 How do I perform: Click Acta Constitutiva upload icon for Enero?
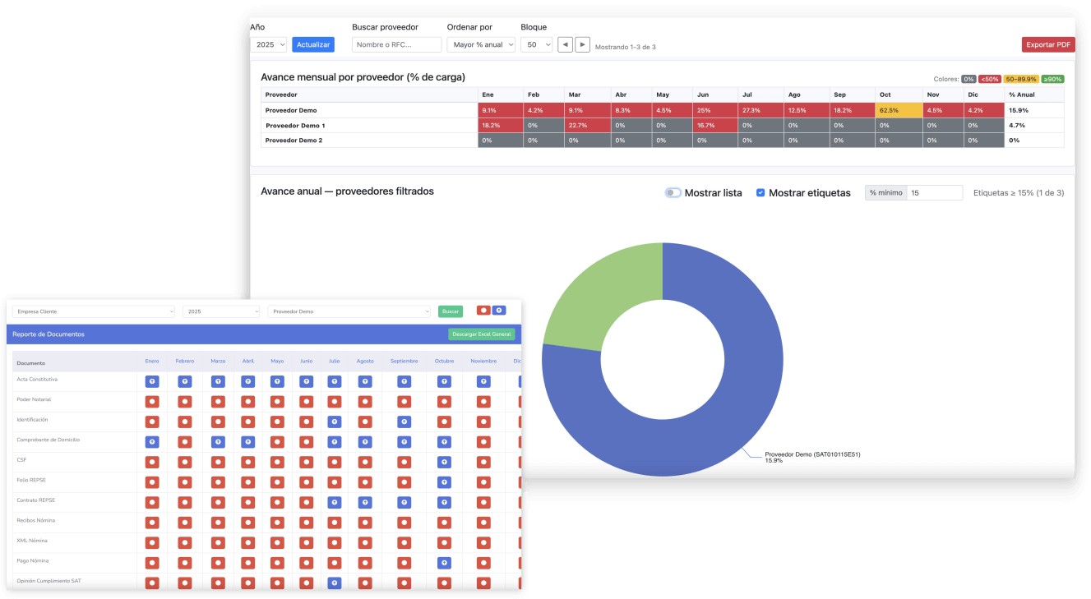tap(151, 381)
